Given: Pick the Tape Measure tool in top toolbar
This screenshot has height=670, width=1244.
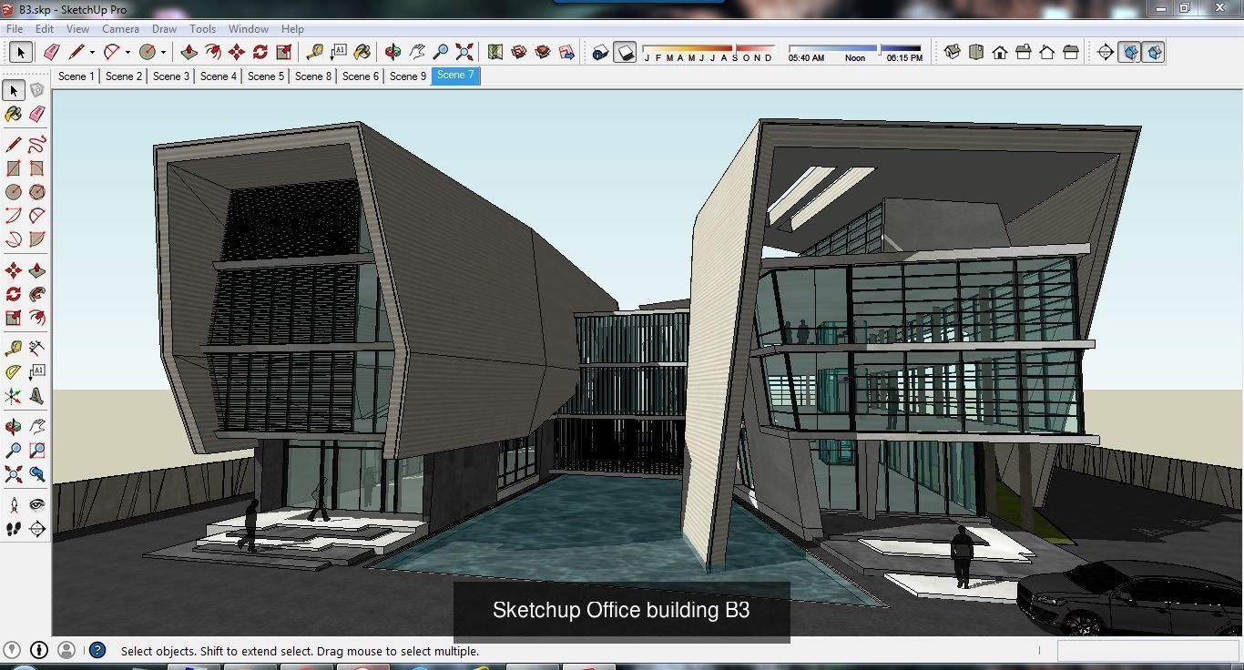Looking at the screenshot, I should tap(315, 52).
